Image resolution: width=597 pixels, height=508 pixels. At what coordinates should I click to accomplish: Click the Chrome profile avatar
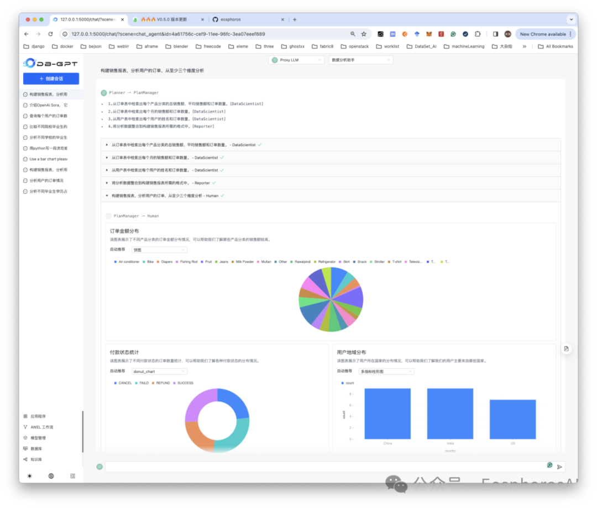pyautogui.click(x=507, y=34)
